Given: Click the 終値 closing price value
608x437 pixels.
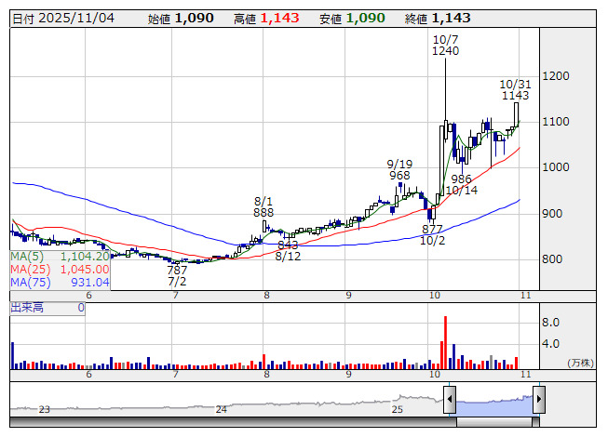Looking at the screenshot, I should (451, 19).
